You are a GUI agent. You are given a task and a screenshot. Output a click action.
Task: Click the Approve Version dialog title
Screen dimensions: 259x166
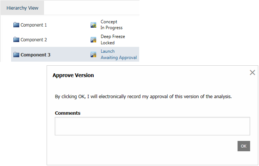[73, 75]
